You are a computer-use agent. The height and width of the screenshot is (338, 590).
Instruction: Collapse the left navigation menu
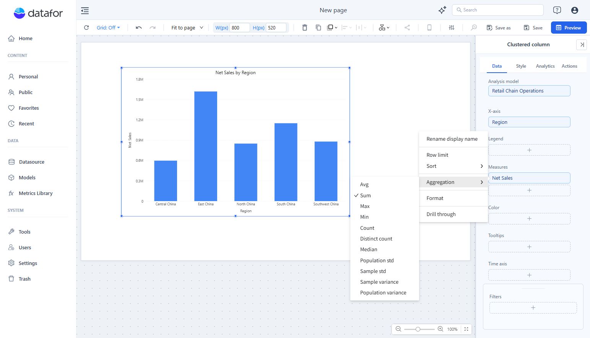85,11
